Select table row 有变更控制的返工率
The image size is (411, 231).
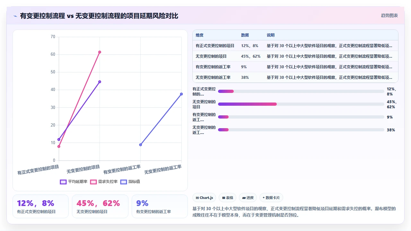(295, 67)
